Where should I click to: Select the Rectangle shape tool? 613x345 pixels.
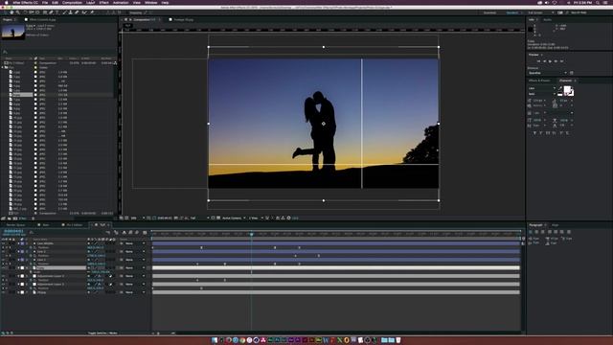(45, 12)
